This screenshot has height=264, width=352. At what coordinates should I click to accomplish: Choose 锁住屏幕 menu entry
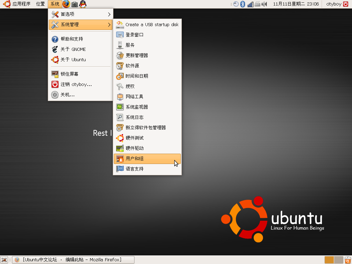[x=80, y=74]
